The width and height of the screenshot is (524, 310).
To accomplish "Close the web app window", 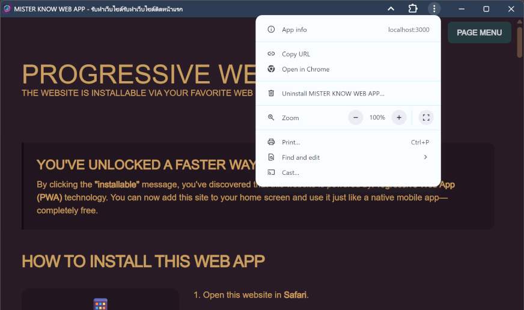I will 511,9.
